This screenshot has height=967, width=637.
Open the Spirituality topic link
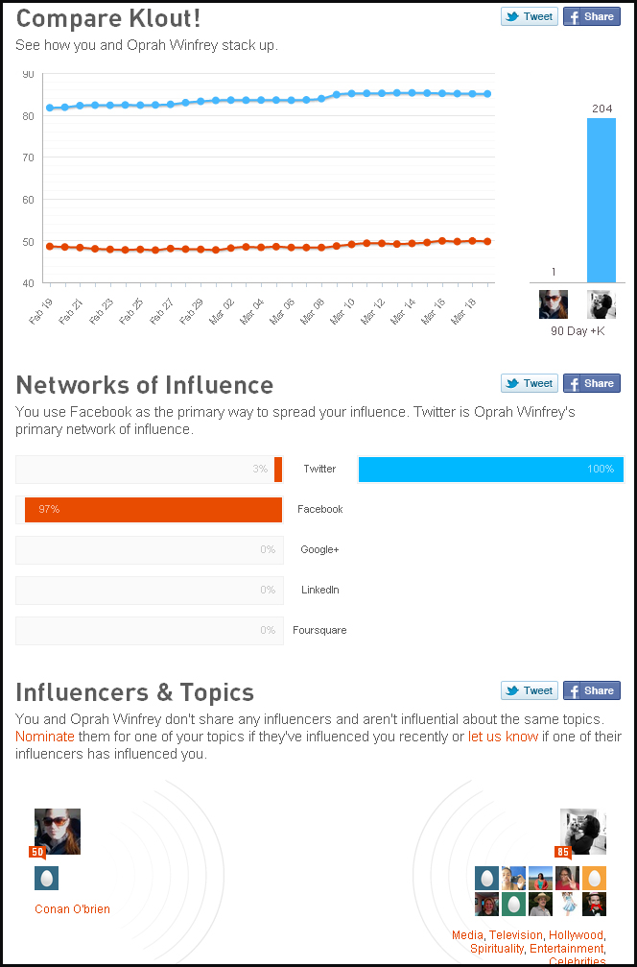497,949
